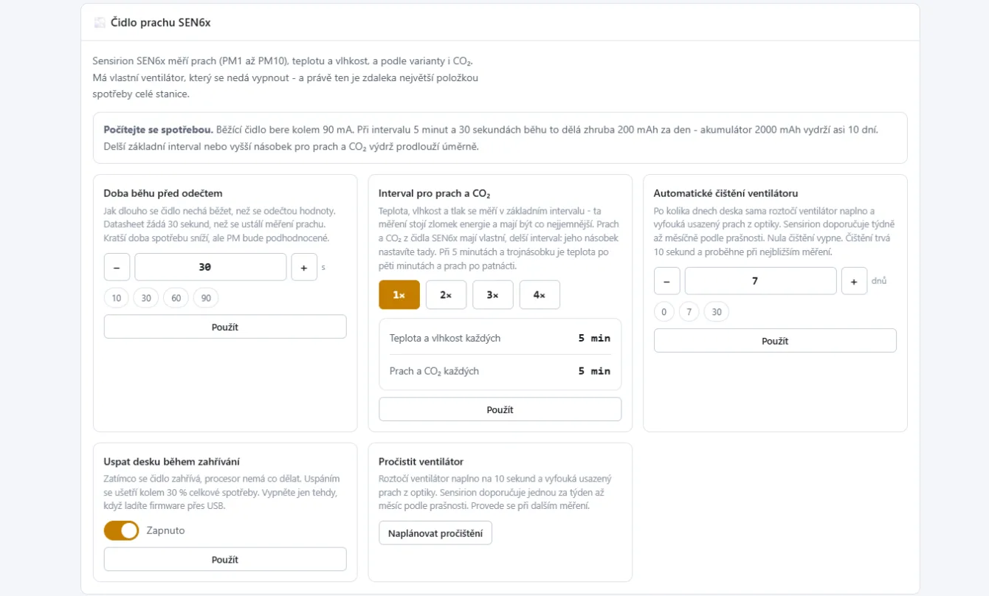Increase run time with plus button
This screenshot has width=989, height=596.
click(304, 267)
